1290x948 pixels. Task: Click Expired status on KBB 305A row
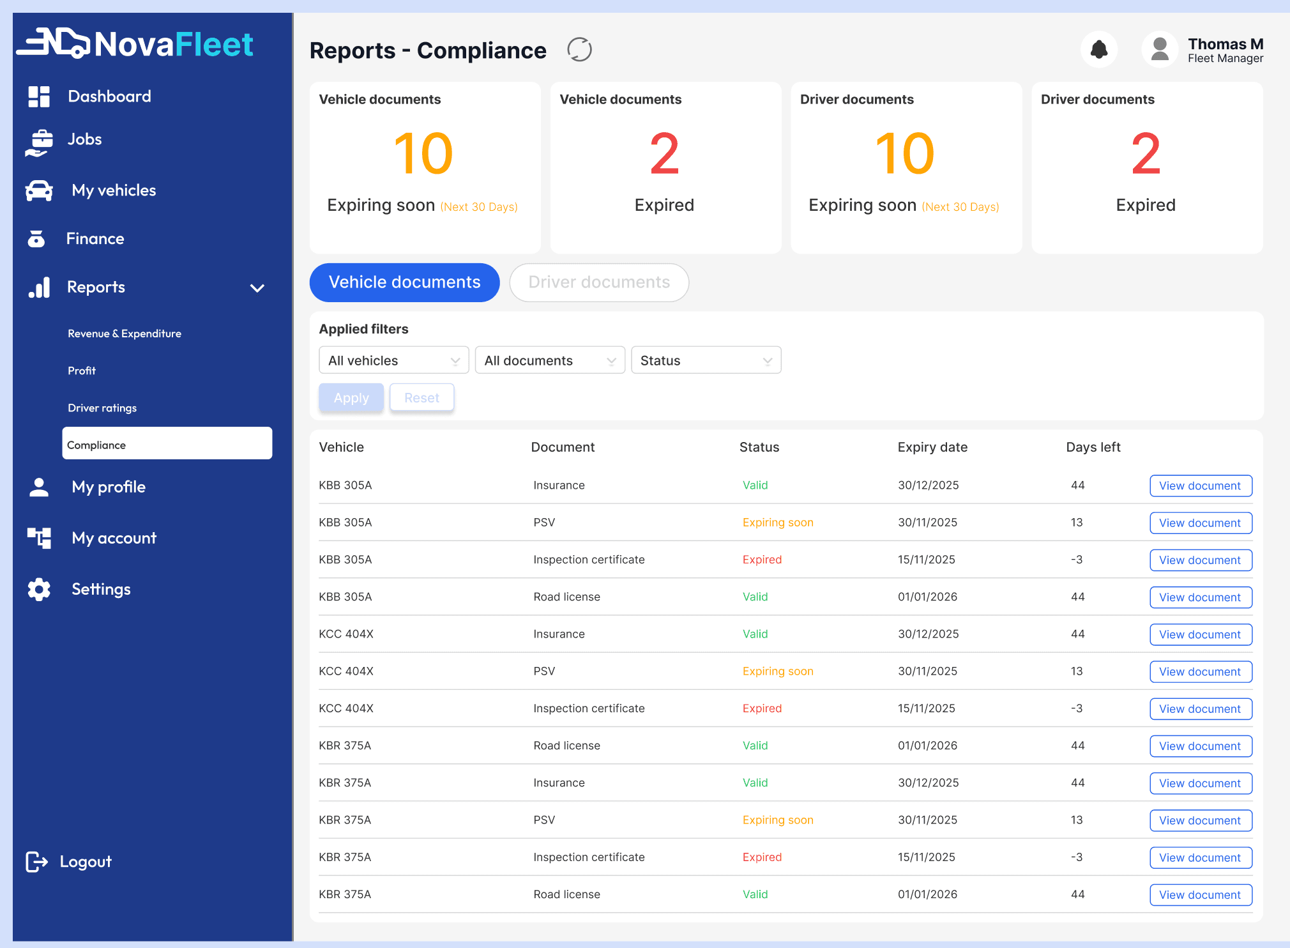coord(762,560)
